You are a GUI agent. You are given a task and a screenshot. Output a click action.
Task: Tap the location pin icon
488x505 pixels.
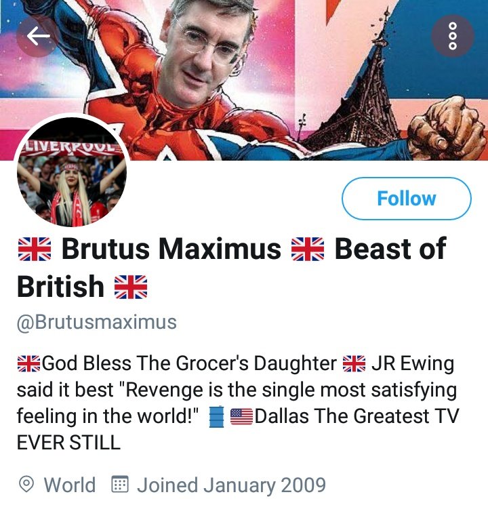26,485
